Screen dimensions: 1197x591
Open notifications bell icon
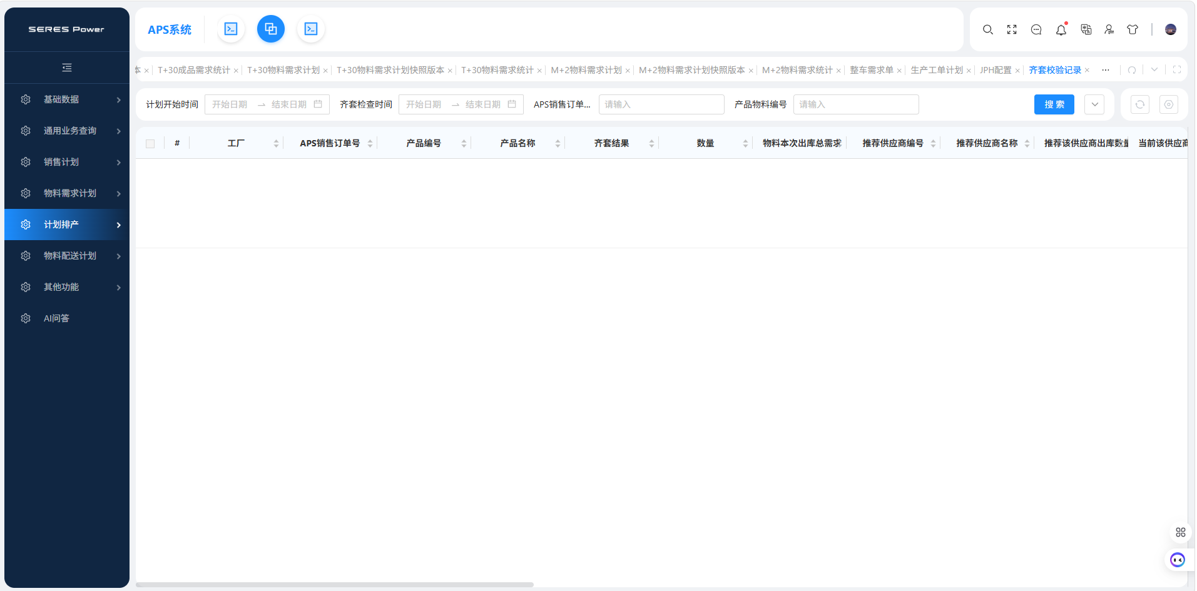1061,29
